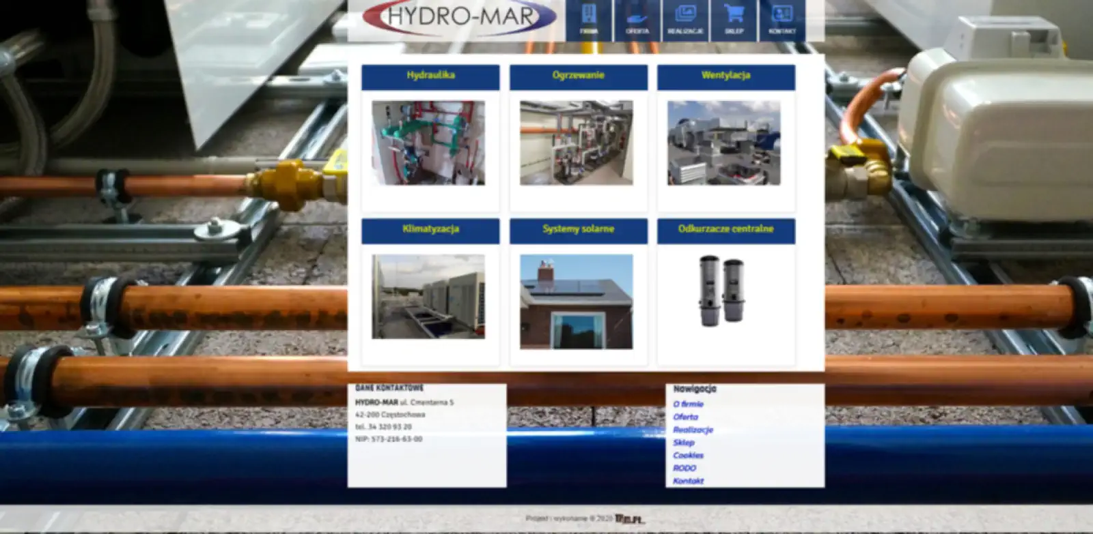Click the solar panel roof photo
Viewport: 1093px width, 534px height.
click(576, 301)
